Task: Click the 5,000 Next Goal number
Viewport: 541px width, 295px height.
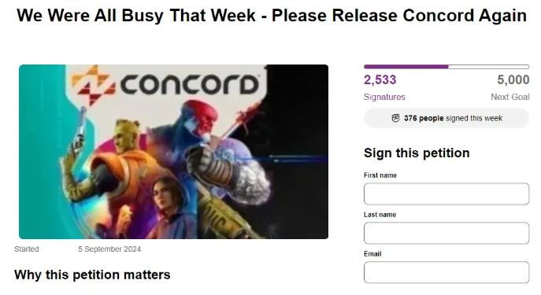Action: pyautogui.click(x=513, y=80)
